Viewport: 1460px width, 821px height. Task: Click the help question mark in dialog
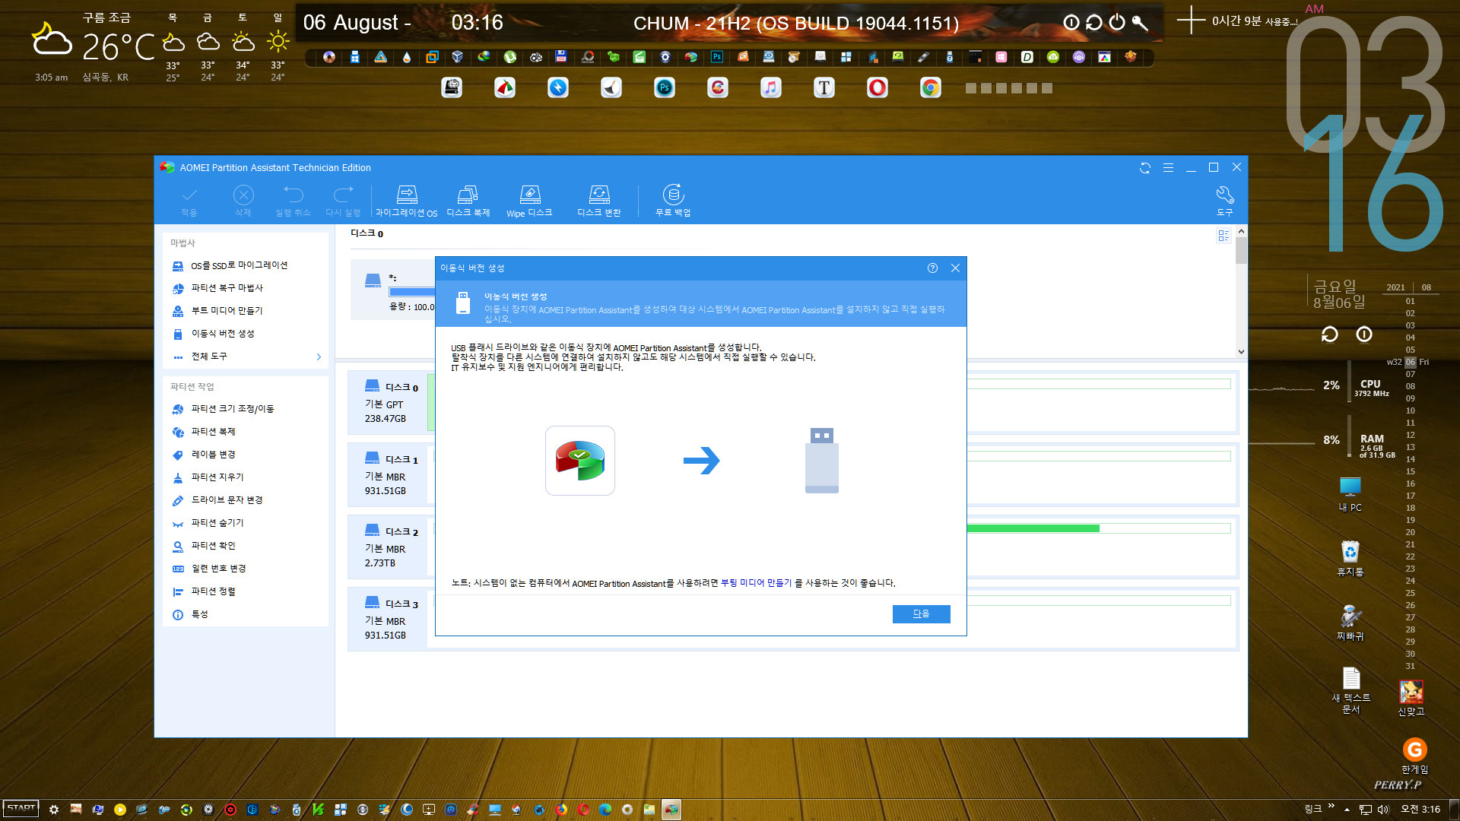pyautogui.click(x=932, y=268)
